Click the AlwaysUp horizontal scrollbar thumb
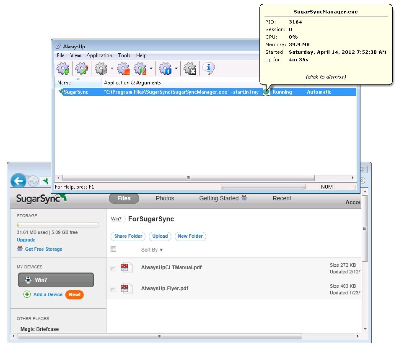The image size is (399, 349). tap(189, 178)
